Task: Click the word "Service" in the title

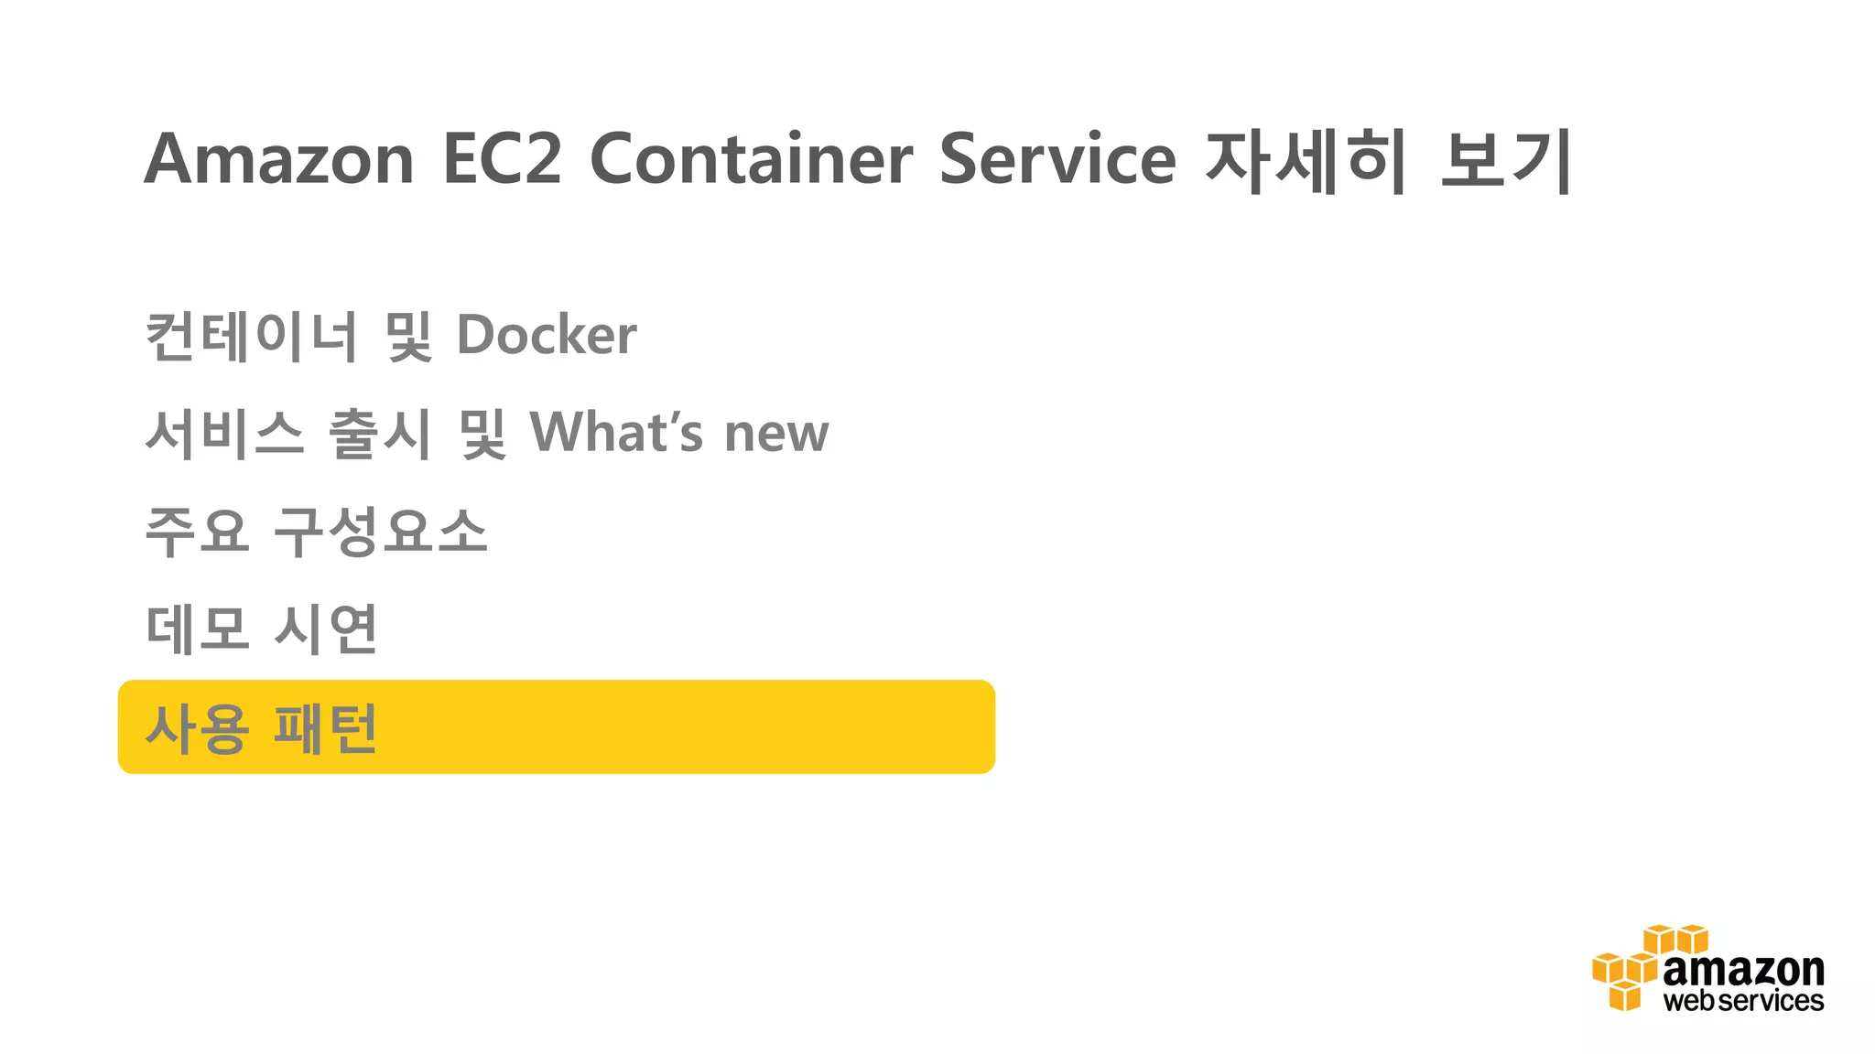Action: click(1057, 158)
